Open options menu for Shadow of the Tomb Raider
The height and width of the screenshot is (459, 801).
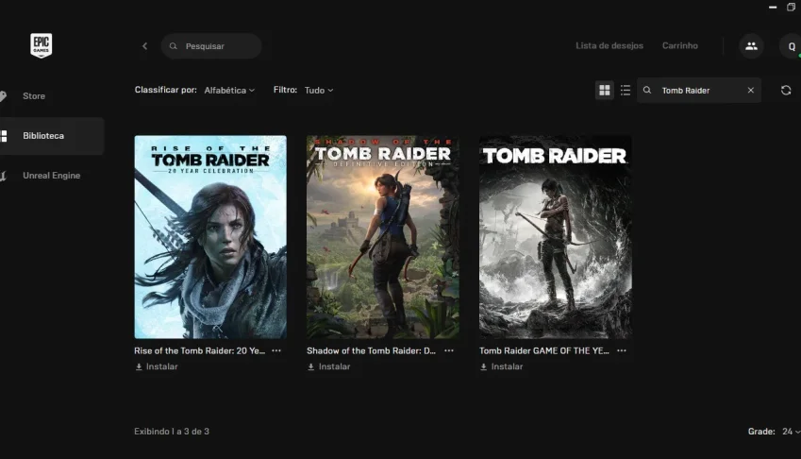[448, 350]
